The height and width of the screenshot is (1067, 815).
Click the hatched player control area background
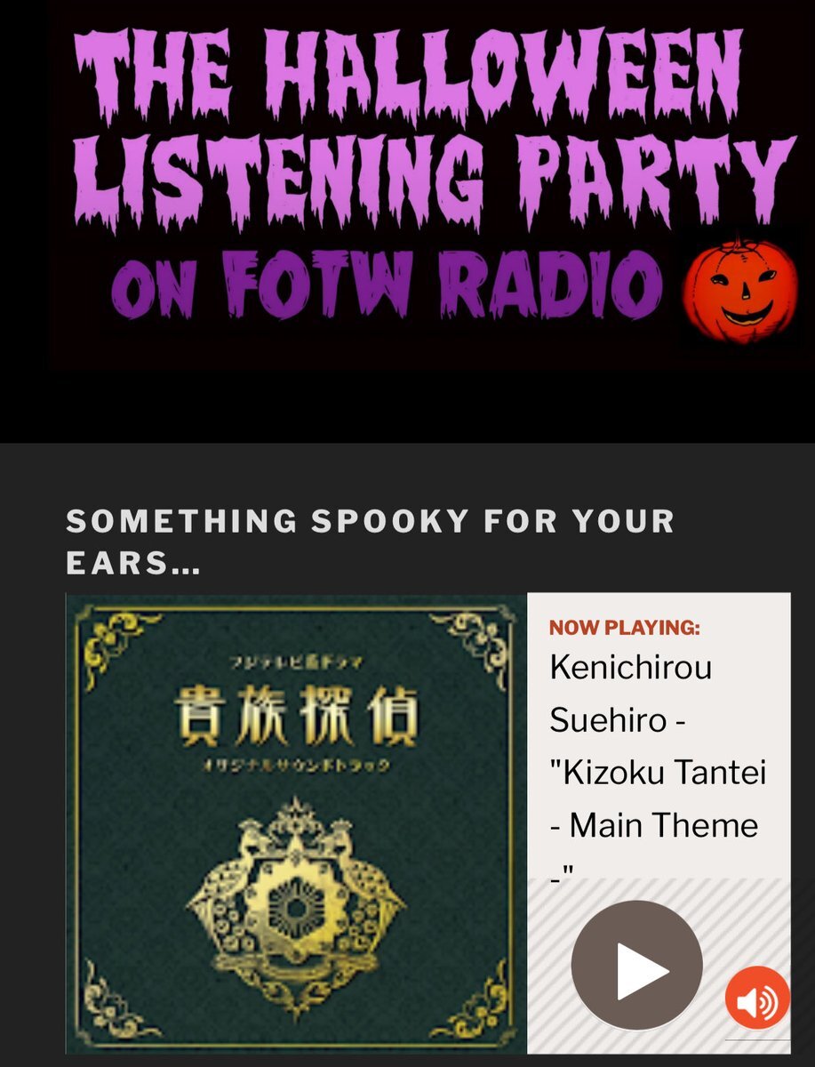[x=658, y=956]
